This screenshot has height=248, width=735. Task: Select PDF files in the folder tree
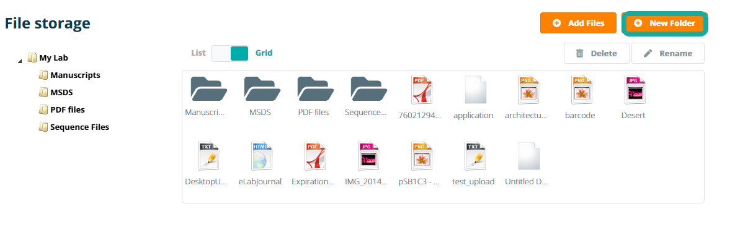67,109
